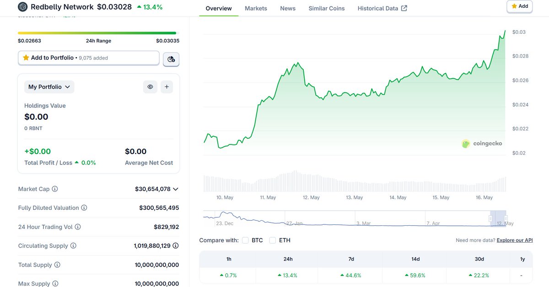
Task: Click the Holdings Value $0.00 amount
Action: pyautogui.click(x=36, y=117)
